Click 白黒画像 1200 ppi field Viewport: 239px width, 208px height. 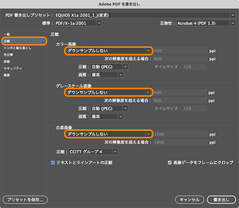(x=180, y=134)
